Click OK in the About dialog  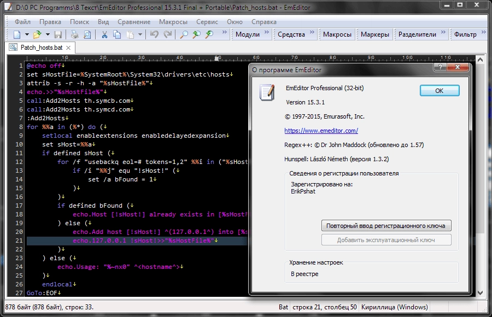pyautogui.click(x=440, y=91)
